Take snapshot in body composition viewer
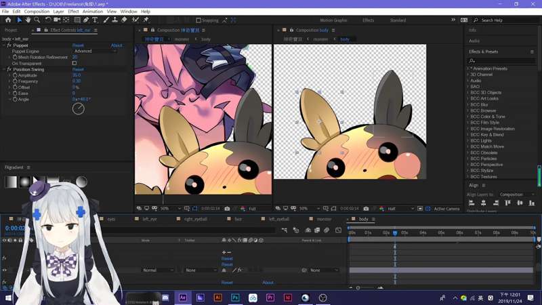 pyautogui.click(x=366, y=209)
